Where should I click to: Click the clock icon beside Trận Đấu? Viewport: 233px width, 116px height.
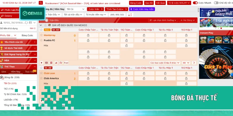click(x=47, y=20)
